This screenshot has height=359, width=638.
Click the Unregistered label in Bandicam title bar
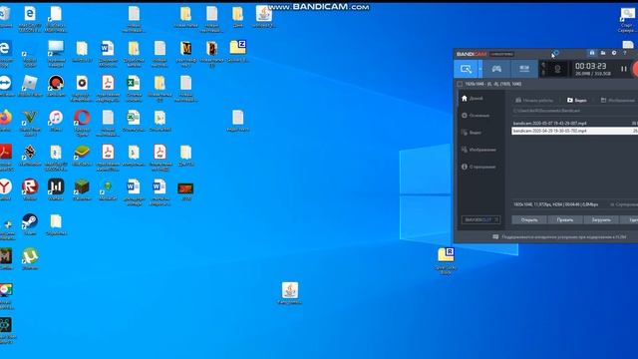coord(501,54)
